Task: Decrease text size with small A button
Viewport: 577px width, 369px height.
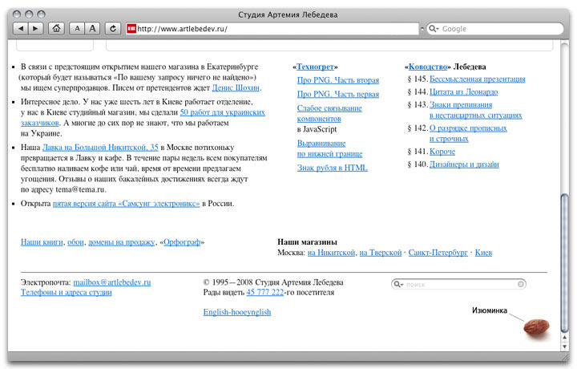Action: coord(77,28)
